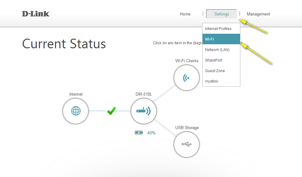Open the Wi-Fi Clients signal icon
The image size is (302, 177).
187,78
